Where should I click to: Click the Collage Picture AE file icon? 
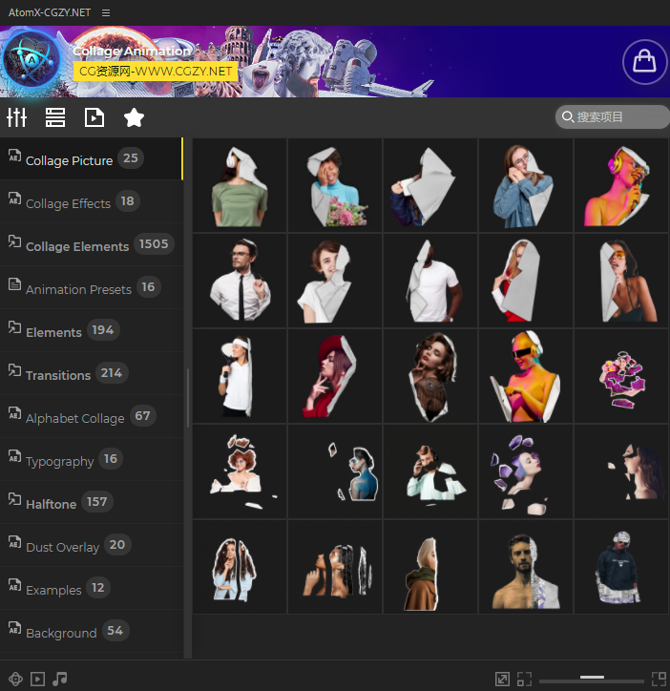point(14,156)
